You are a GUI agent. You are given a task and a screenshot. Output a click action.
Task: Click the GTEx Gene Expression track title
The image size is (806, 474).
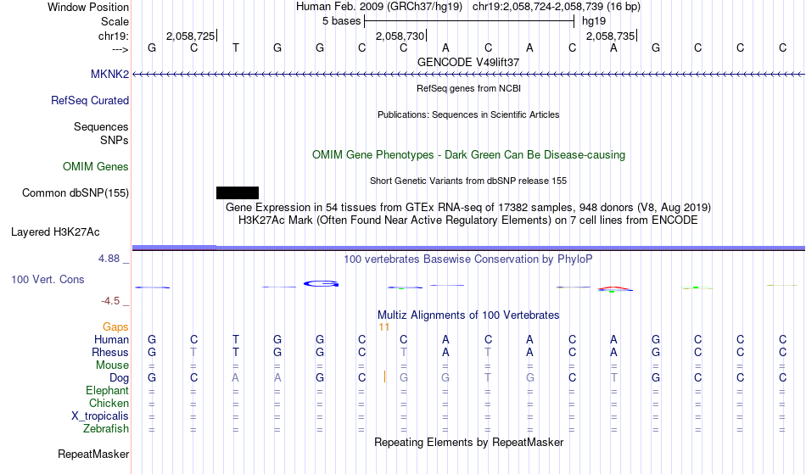[x=468, y=207]
